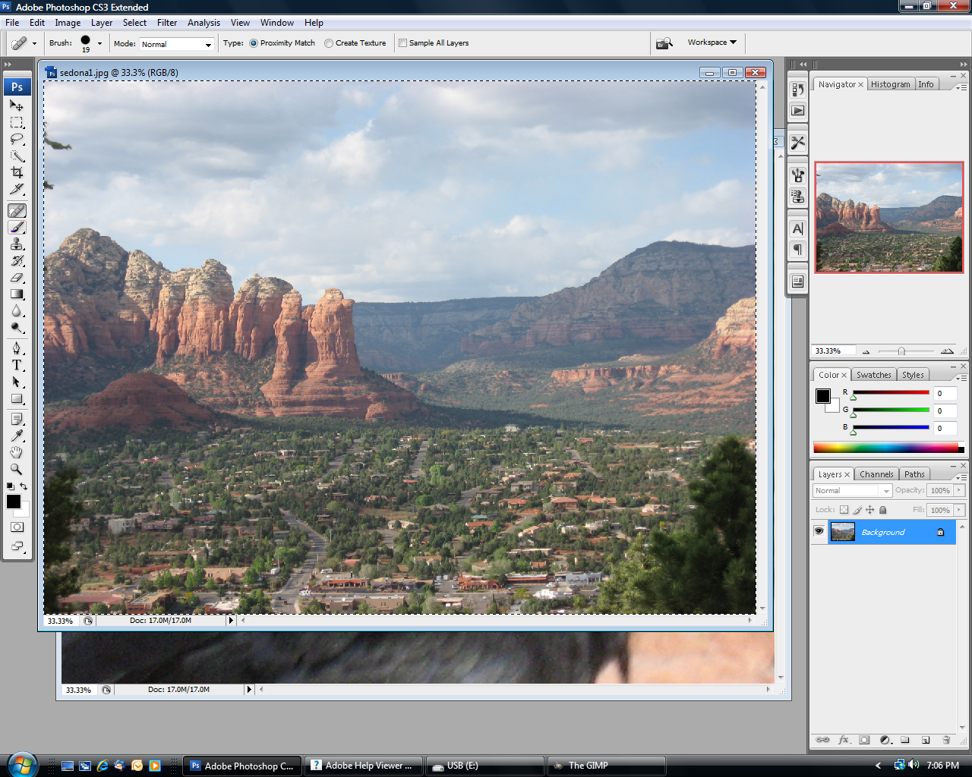The width and height of the screenshot is (972, 777).
Task: Select the Rectangular Marquee tool
Action: pos(17,123)
